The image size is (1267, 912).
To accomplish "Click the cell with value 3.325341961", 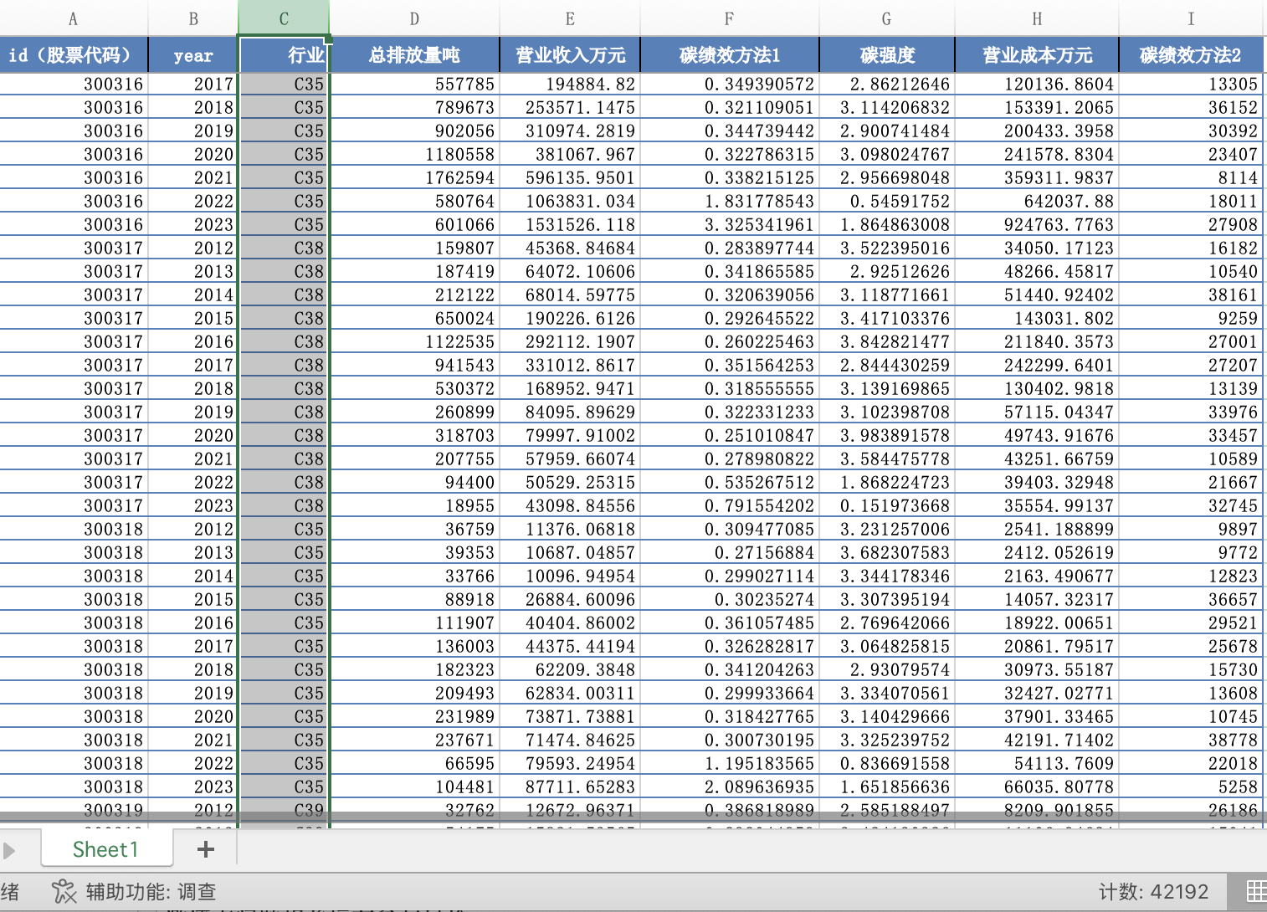I will click(729, 224).
